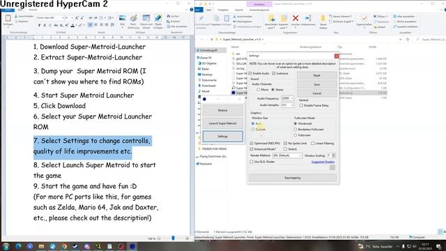Click Ausschneiden in Explorer ribbon
446x251 pixels.
[243, 17]
